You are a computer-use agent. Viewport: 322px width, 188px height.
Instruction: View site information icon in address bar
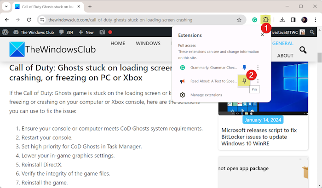(x=42, y=20)
